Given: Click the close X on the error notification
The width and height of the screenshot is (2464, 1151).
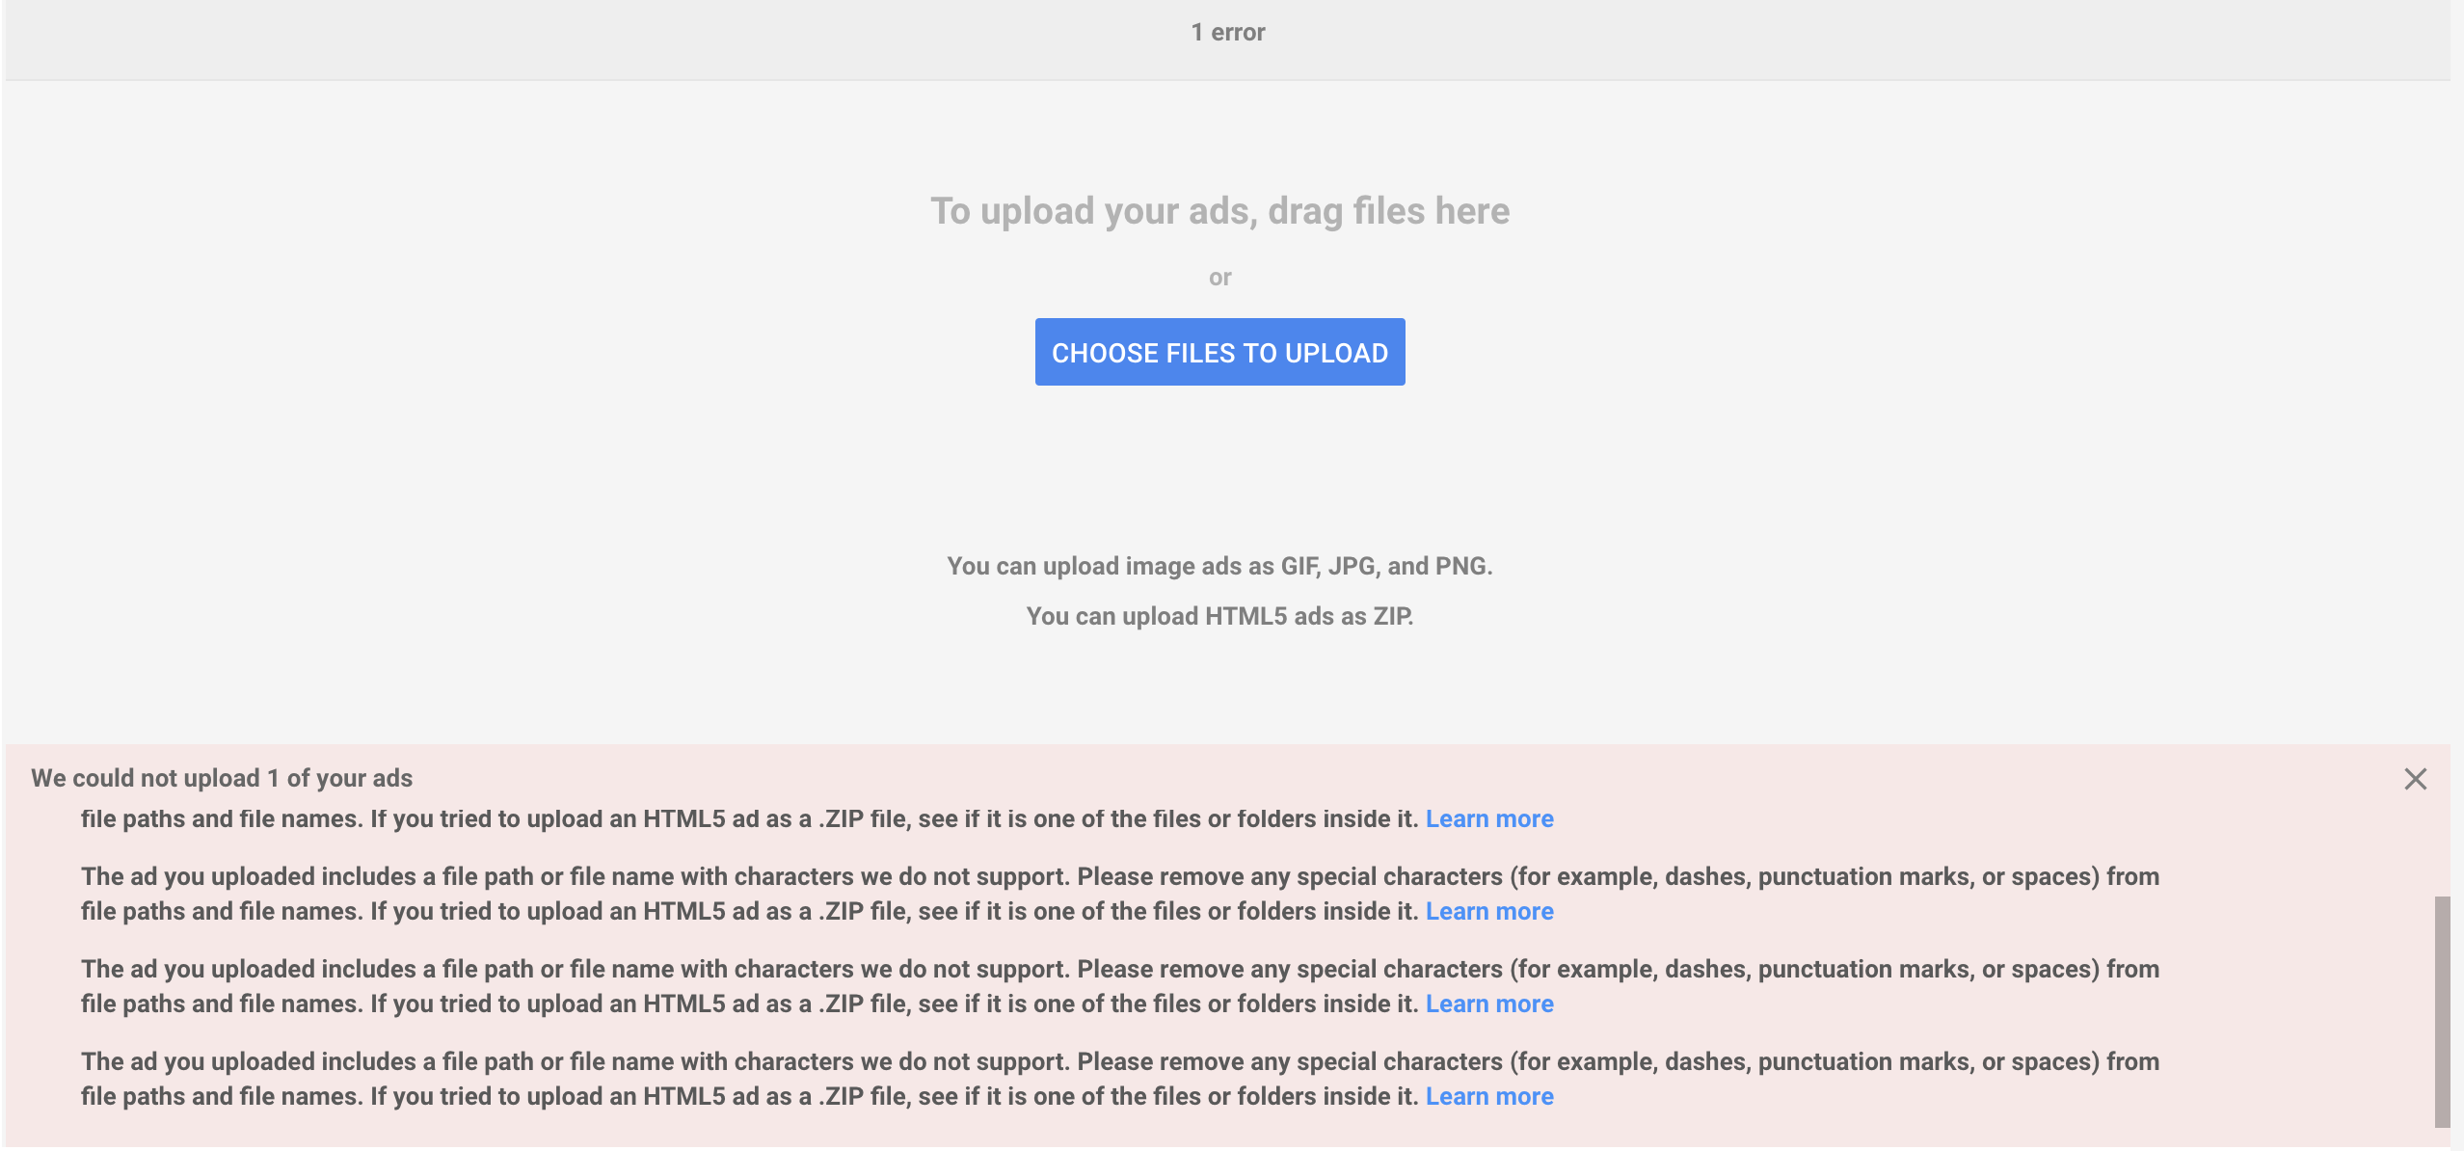Looking at the screenshot, I should point(2415,779).
